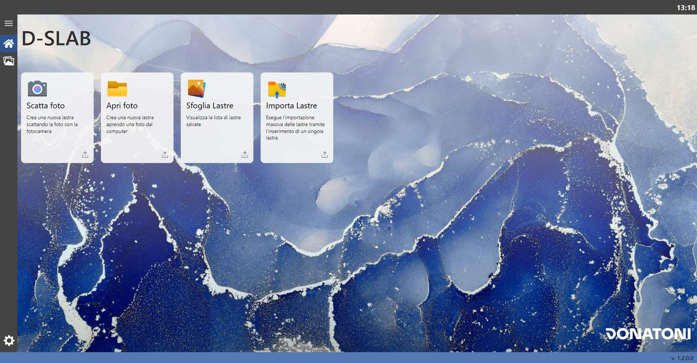This screenshot has height=363, width=697.
Task: Click the Donatoni logo in the corner
Action: tap(648, 334)
